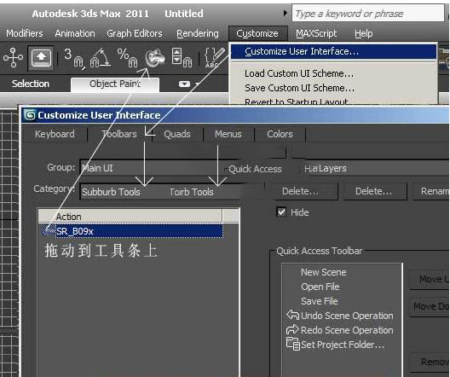Click the Action column header
450x377 pixels.
coord(130,217)
